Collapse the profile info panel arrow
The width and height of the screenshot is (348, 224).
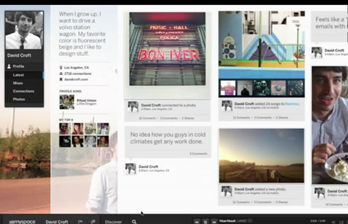(116, 71)
